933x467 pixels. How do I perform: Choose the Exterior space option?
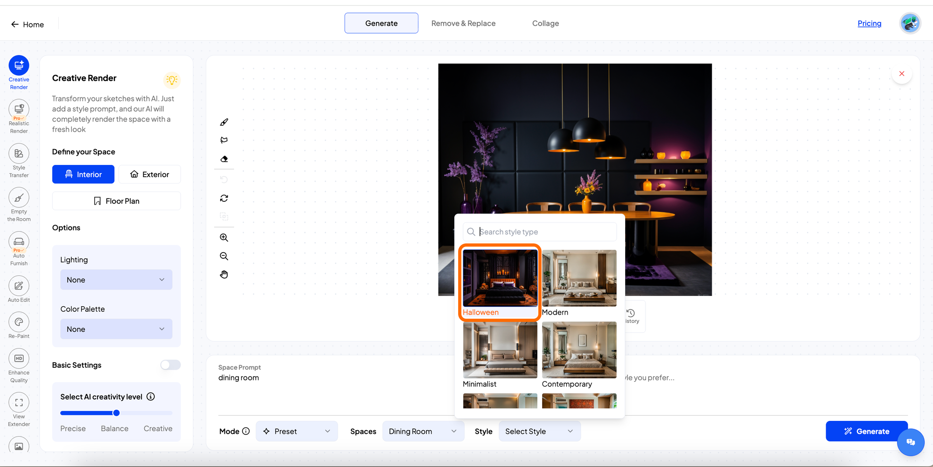click(149, 174)
